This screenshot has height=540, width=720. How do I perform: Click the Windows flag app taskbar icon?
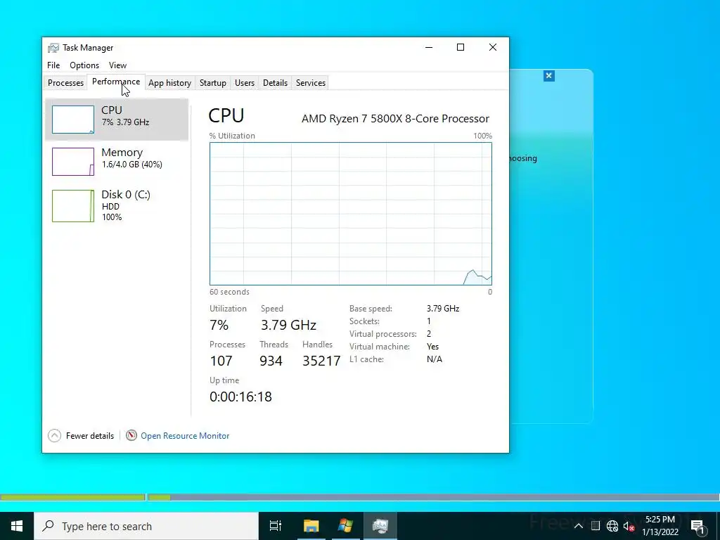pyautogui.click(x=345, y=526)
